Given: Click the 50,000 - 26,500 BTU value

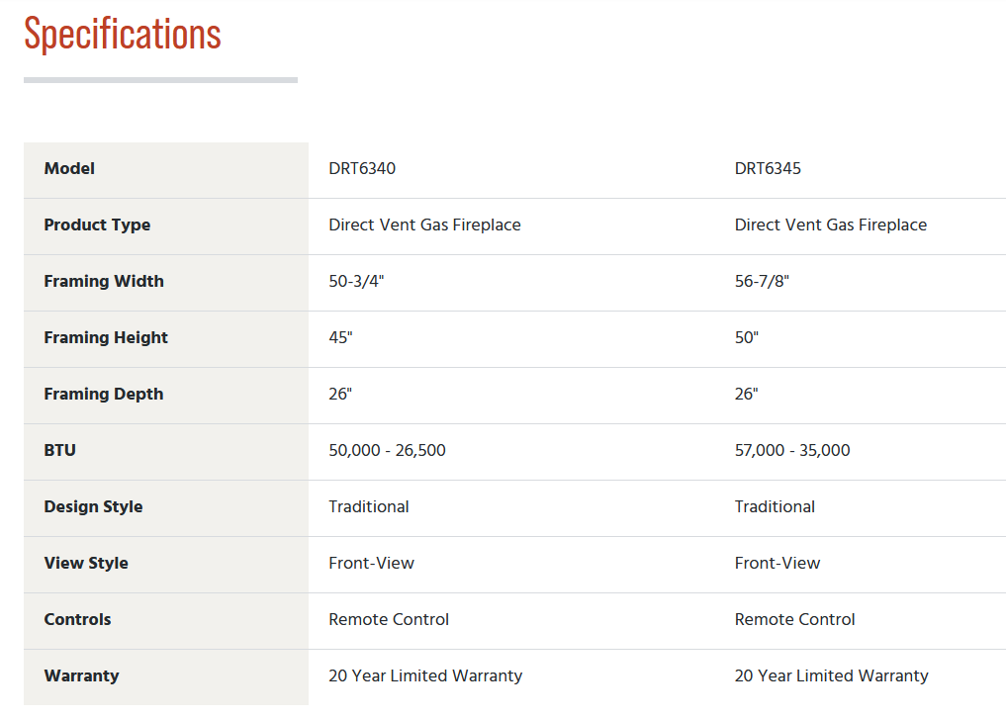Looking at the screenshot, I should (387, 450).
